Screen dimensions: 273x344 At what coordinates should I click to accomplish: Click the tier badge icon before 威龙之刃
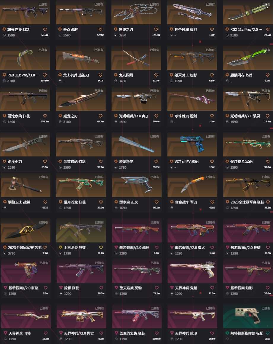click(60, 116)
